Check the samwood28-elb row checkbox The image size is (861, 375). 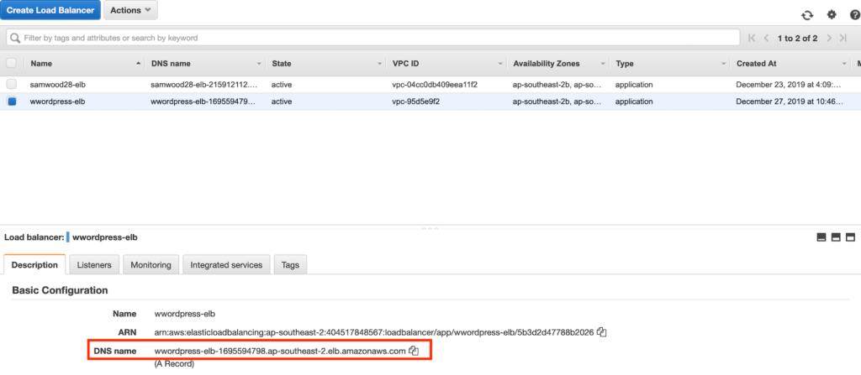click(11, 85)
